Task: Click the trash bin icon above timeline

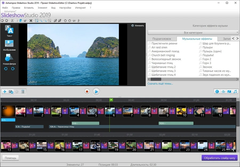Action: click(23, 92)
